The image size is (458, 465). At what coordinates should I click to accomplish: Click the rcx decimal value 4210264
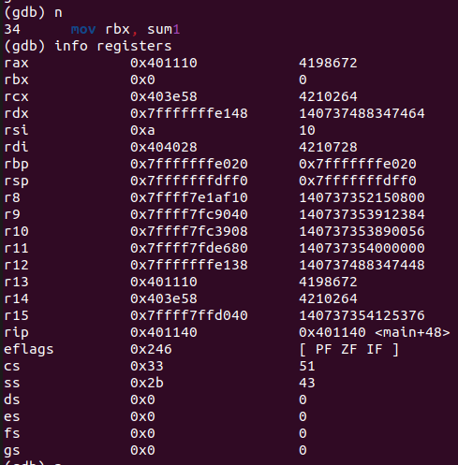[328, 96]
